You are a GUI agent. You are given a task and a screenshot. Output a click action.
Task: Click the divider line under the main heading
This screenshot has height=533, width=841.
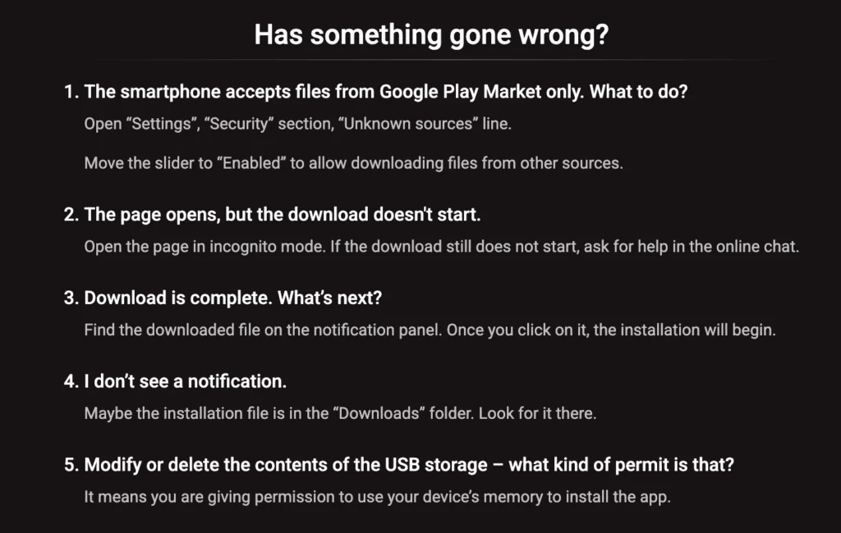(x=431, y=60)
